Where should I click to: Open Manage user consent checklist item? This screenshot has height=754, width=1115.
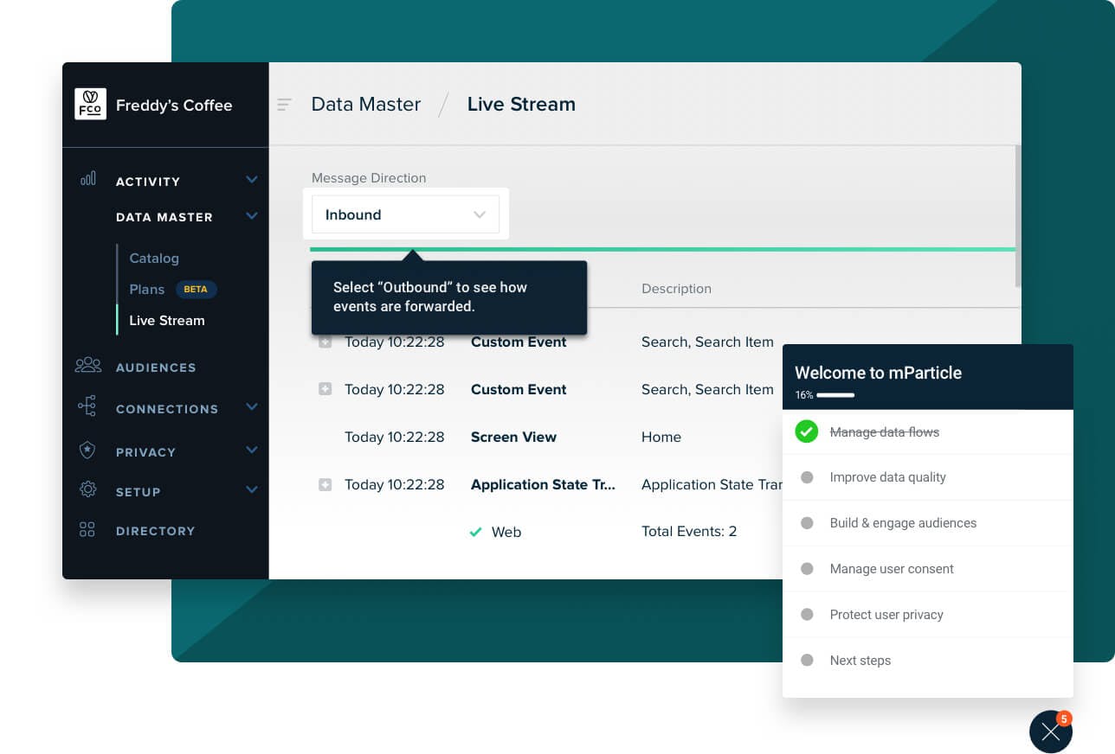coord(928,569)
